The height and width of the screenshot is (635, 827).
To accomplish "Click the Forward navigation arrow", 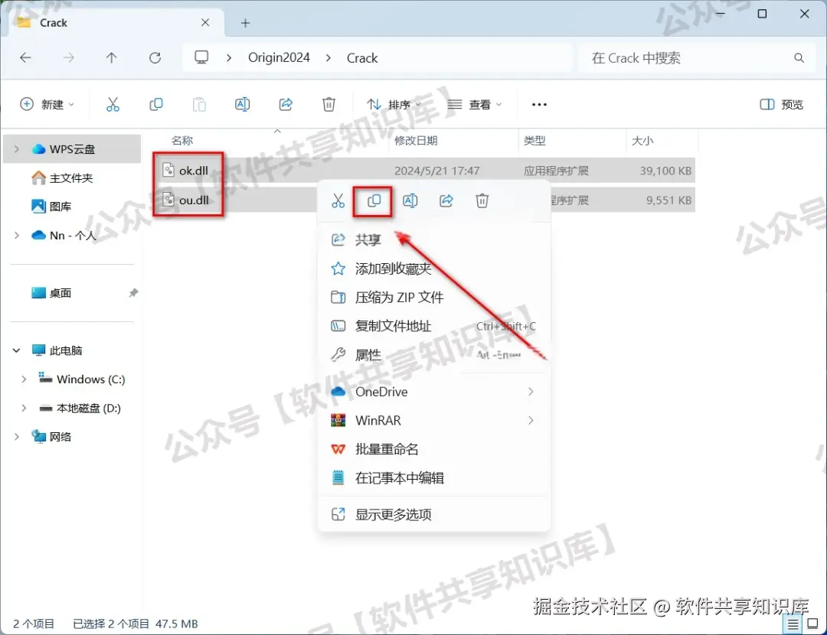I will 69,58.
